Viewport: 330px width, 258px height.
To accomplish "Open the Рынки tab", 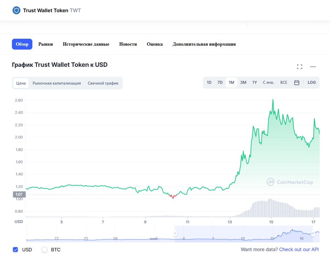I will (46, 44).
